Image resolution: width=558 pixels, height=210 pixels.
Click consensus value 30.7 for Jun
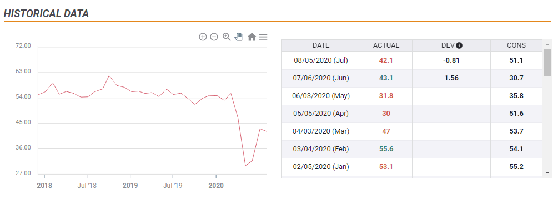(516, 78)
